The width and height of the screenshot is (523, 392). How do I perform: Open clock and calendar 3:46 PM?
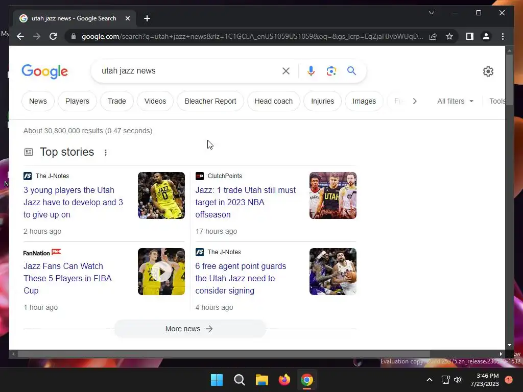coord(485,380)
